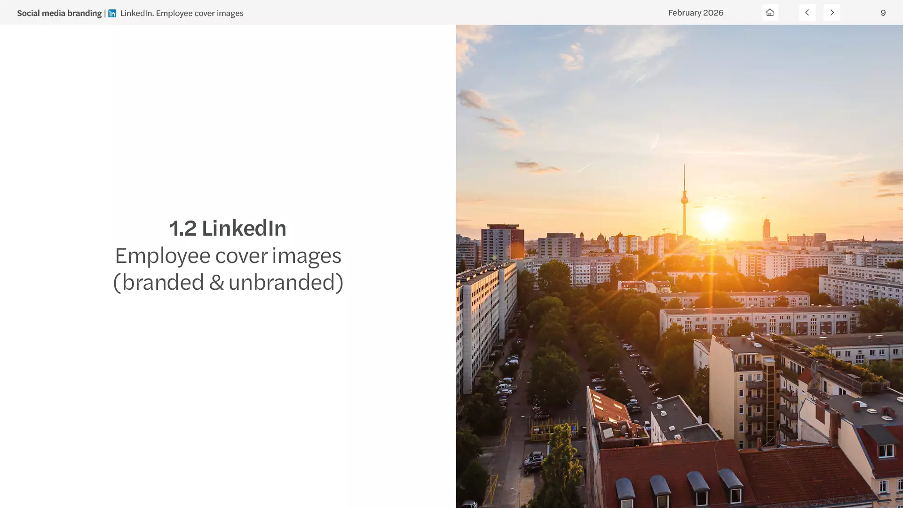The width and height of the screenshot is (903, 508).
Task: Click the (branded & unbranded) text line
Action: (228, 282)
